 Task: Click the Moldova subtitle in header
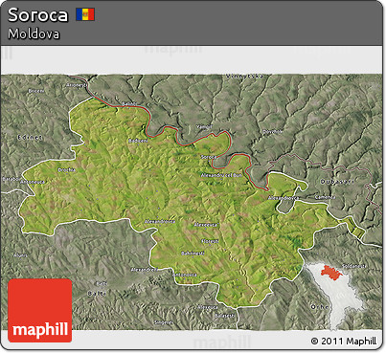[x=34, y=33]
